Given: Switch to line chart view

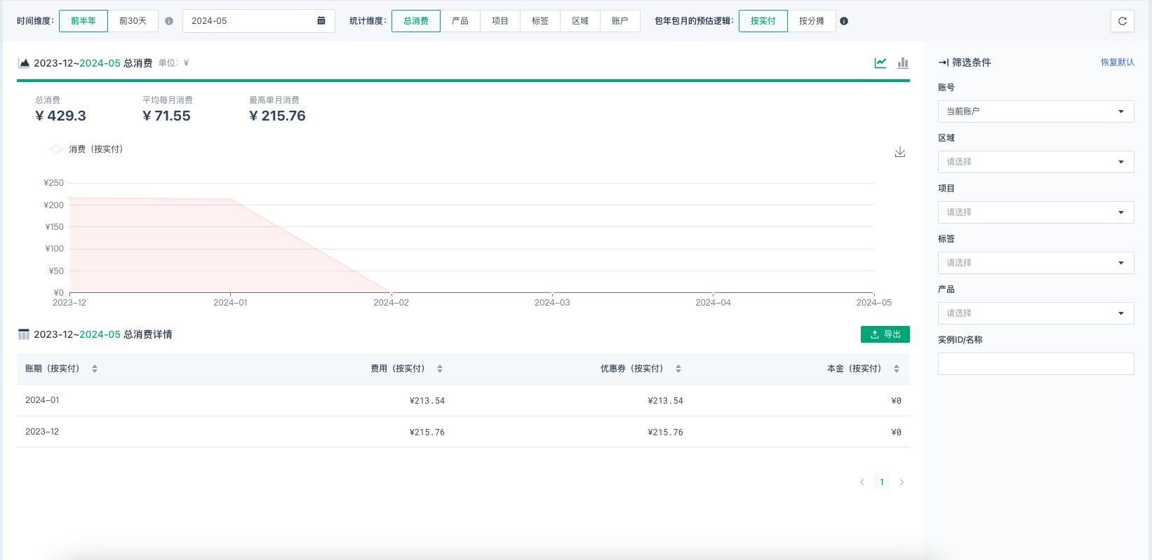Looking at the screenshot, I should (x=880, y=63).
